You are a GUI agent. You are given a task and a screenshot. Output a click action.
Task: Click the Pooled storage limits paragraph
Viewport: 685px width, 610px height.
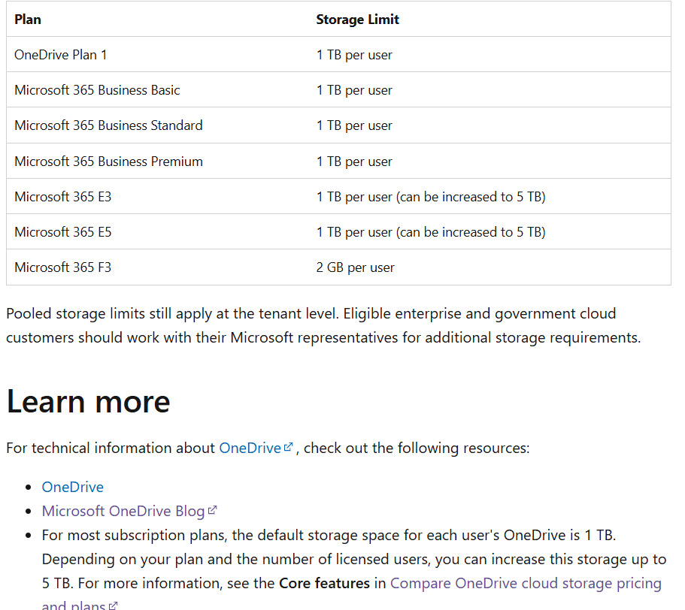[x=323, y=325]
